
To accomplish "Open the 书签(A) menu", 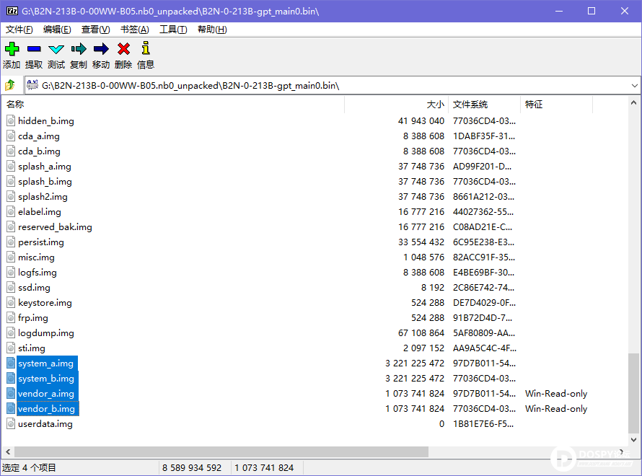I will click(135, 30).
